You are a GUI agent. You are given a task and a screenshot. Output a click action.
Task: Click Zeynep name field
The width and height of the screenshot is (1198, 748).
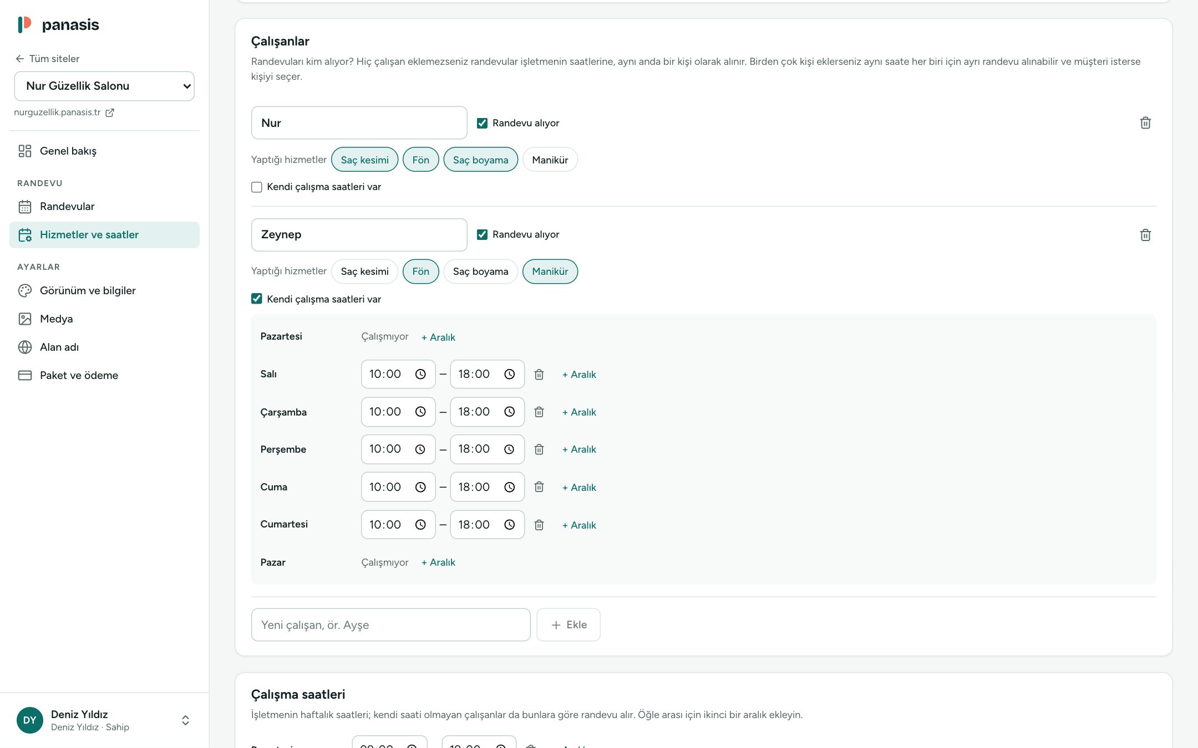tap(359, 235)
